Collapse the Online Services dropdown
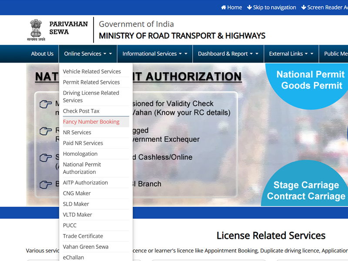Image resolution: width=348 pixels, height=261 pixels. tap(88, 54)
